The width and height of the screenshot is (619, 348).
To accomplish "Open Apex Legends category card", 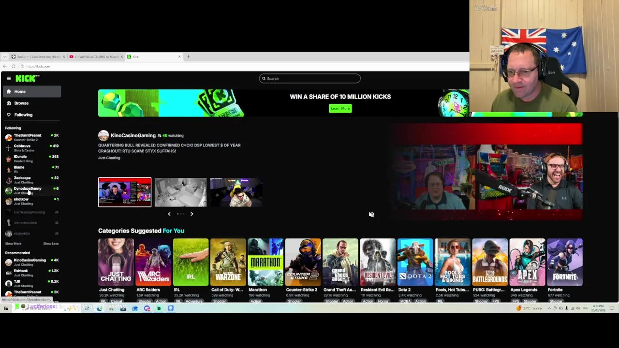I will click(528, 261).
